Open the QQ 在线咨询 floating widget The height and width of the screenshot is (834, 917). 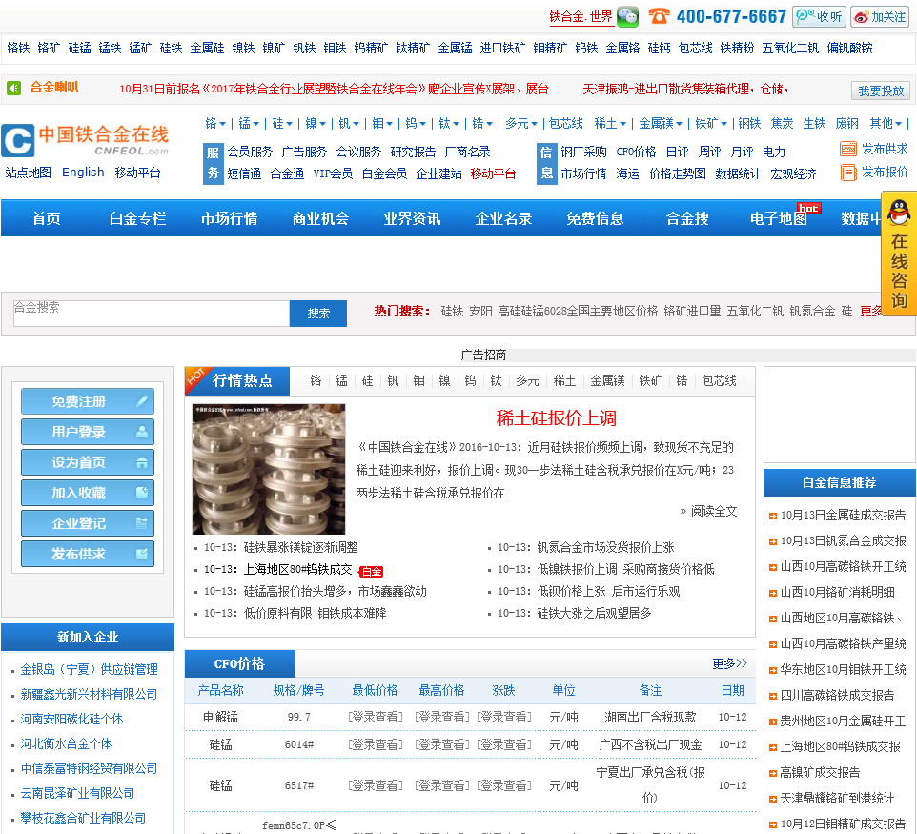[899, 254]
